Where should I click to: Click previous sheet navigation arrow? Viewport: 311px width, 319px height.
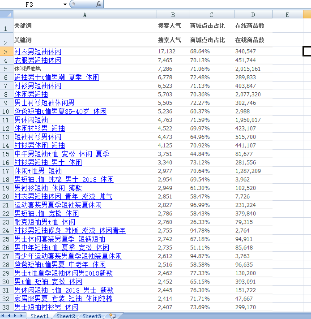(x=9, y=316)
